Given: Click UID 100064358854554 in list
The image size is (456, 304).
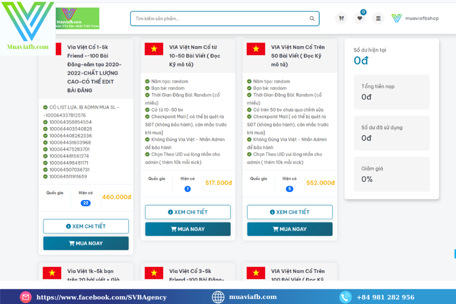Looking at the screenshot, I should tap(70, 122).
